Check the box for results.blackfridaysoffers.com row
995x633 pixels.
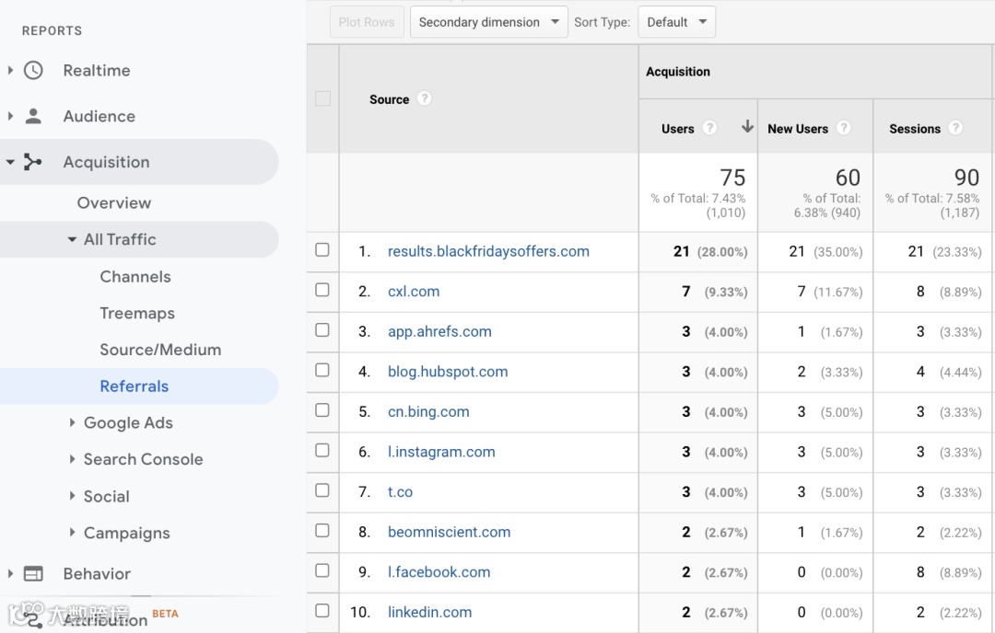click(322, 250)
